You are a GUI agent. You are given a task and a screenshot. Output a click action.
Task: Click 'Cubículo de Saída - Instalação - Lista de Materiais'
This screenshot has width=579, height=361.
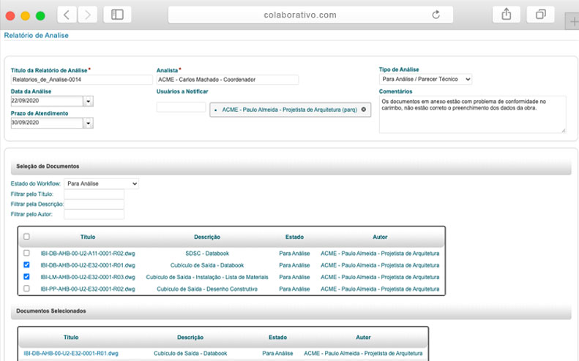tap(207, 277)
